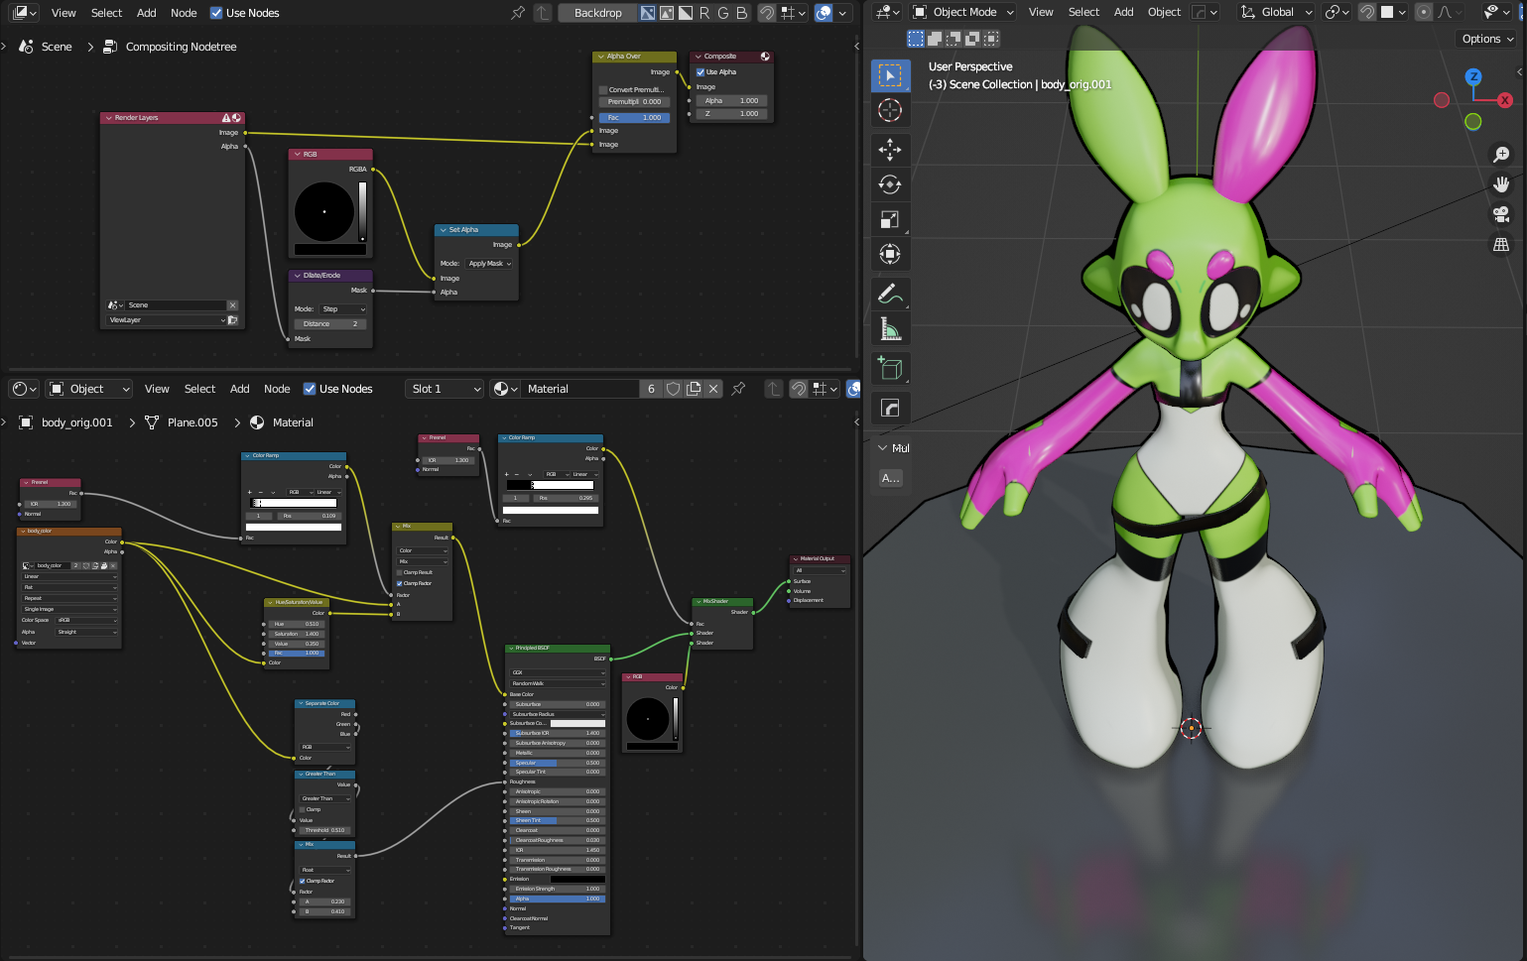Unlink the Material datablock with X
This screenshot has height=961, width=1527.
pos(713,389)
